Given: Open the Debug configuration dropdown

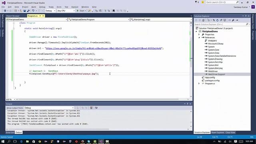Looking at the screenshot, I should [x=50, y=11].
